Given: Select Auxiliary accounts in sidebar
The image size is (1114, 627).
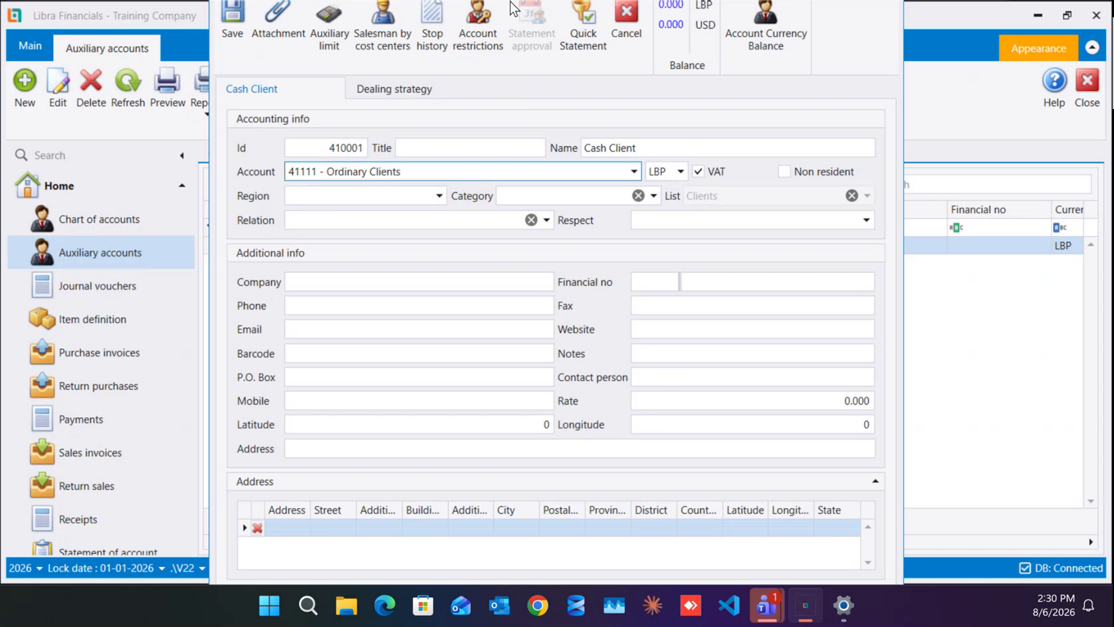Looking at the screenshot, I should (x=101, y=252).
